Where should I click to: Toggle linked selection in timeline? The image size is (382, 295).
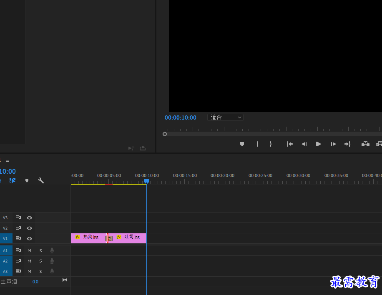13,180
